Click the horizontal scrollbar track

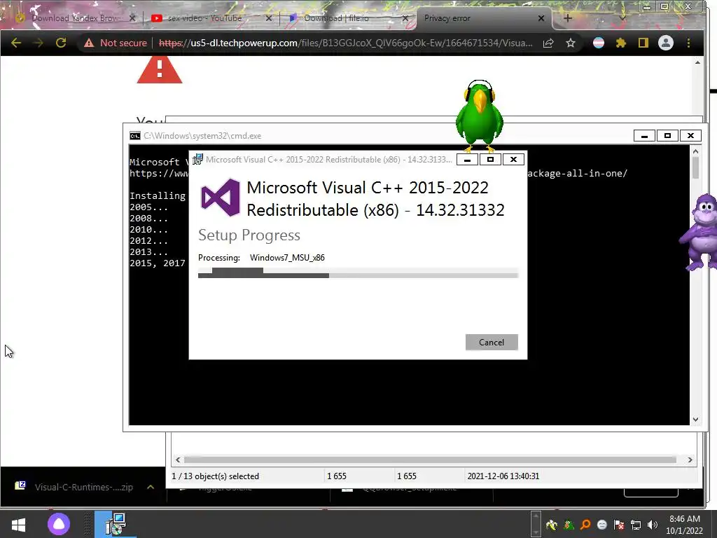coord(430,460)
